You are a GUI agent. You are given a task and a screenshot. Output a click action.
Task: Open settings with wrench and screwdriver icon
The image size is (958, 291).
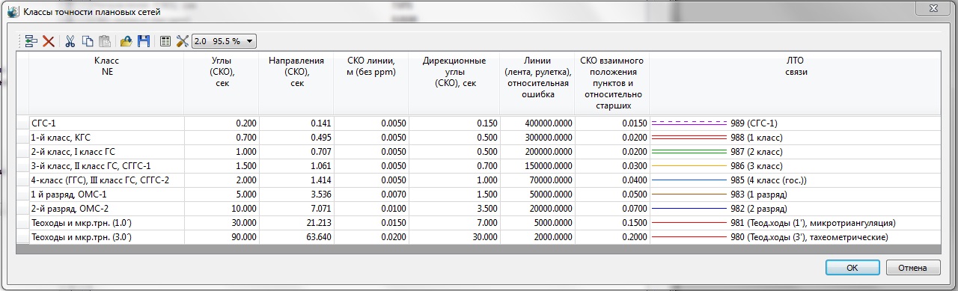[x=183, y=41]
